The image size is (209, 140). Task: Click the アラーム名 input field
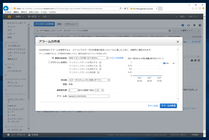[89, 96]
